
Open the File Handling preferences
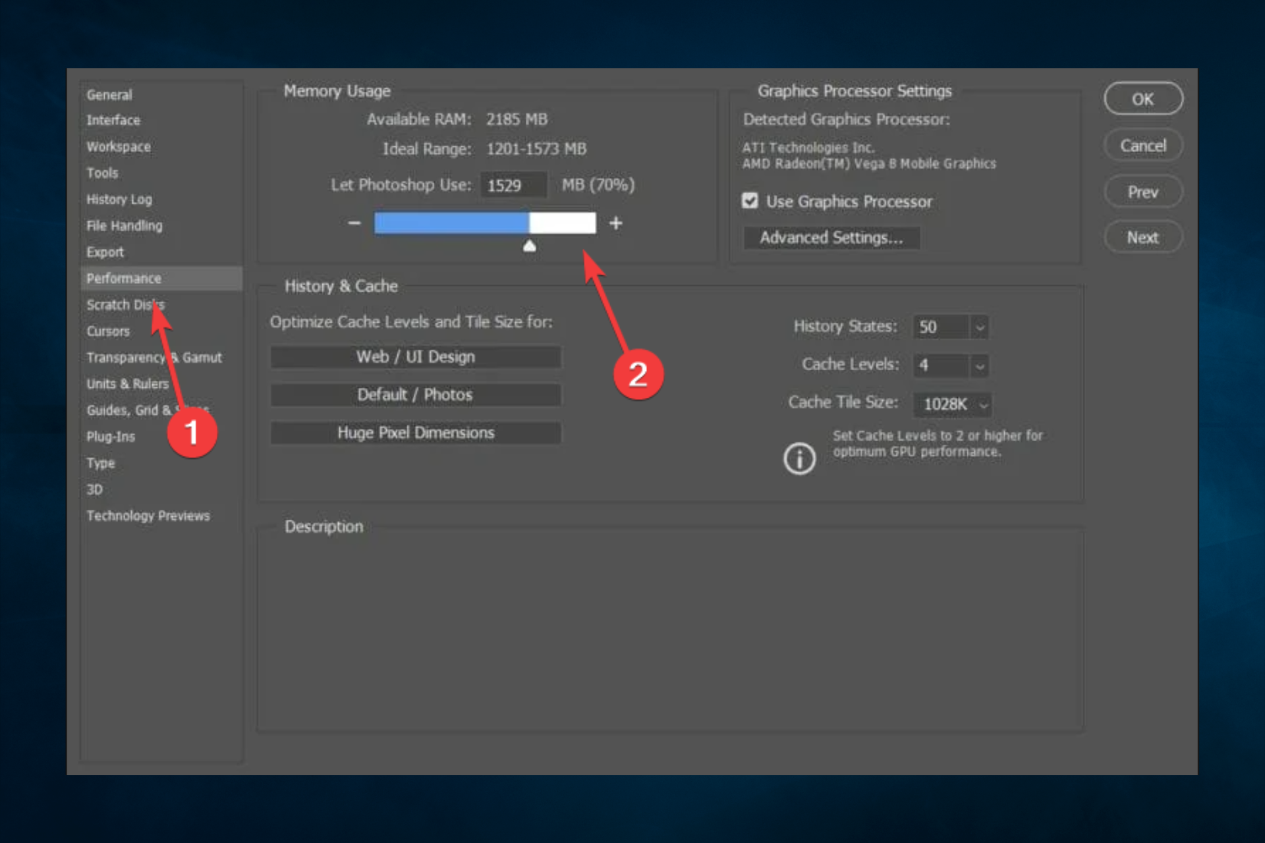(125, 226)
